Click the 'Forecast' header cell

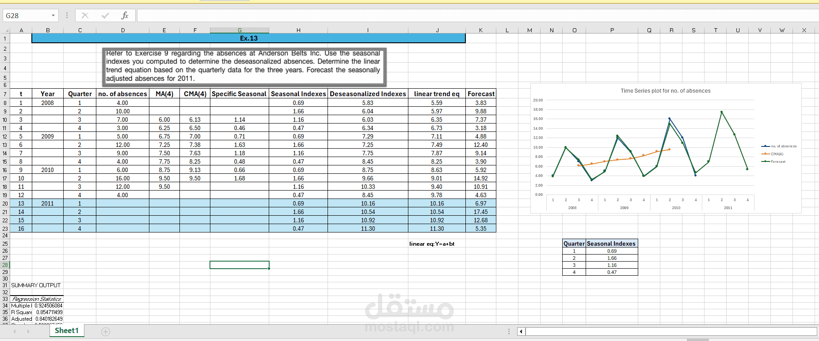481,94
